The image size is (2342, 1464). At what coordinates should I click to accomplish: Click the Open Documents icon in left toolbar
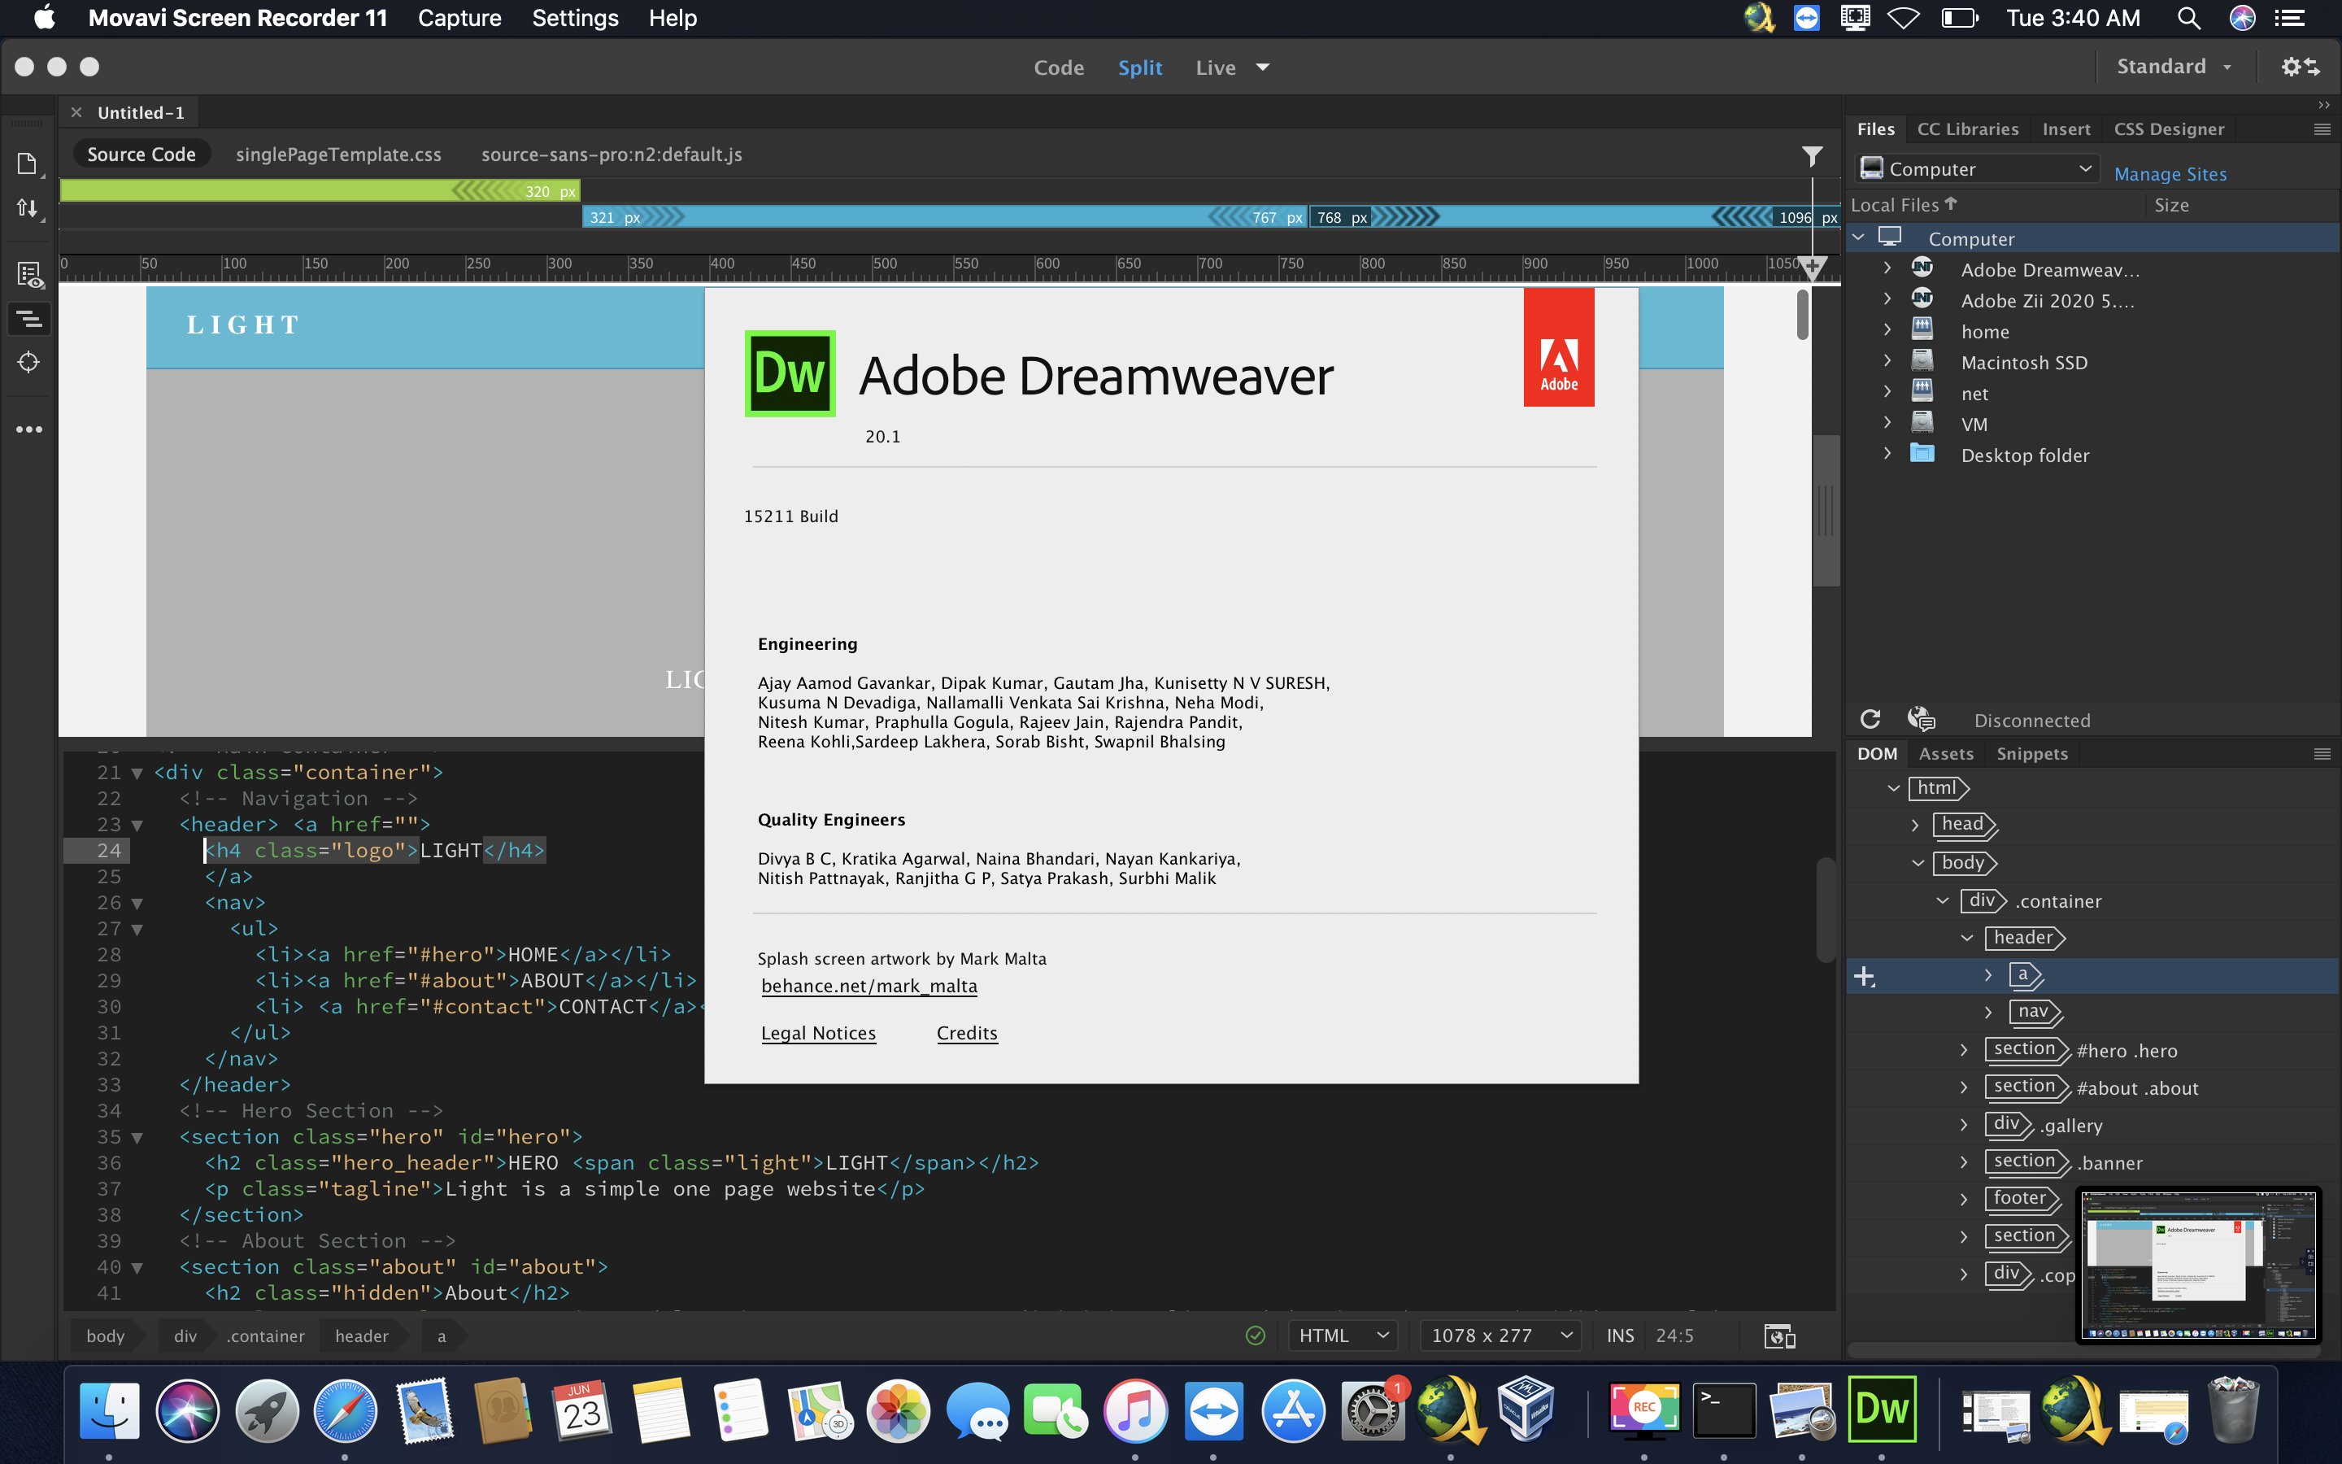point(27,163)
